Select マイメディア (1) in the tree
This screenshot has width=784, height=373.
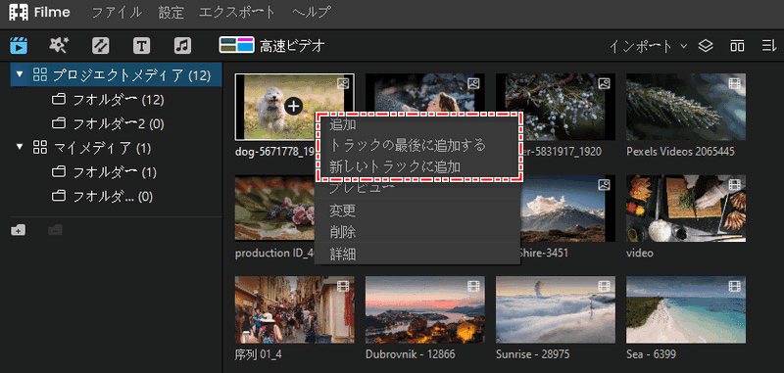click(x=91, y=148)
